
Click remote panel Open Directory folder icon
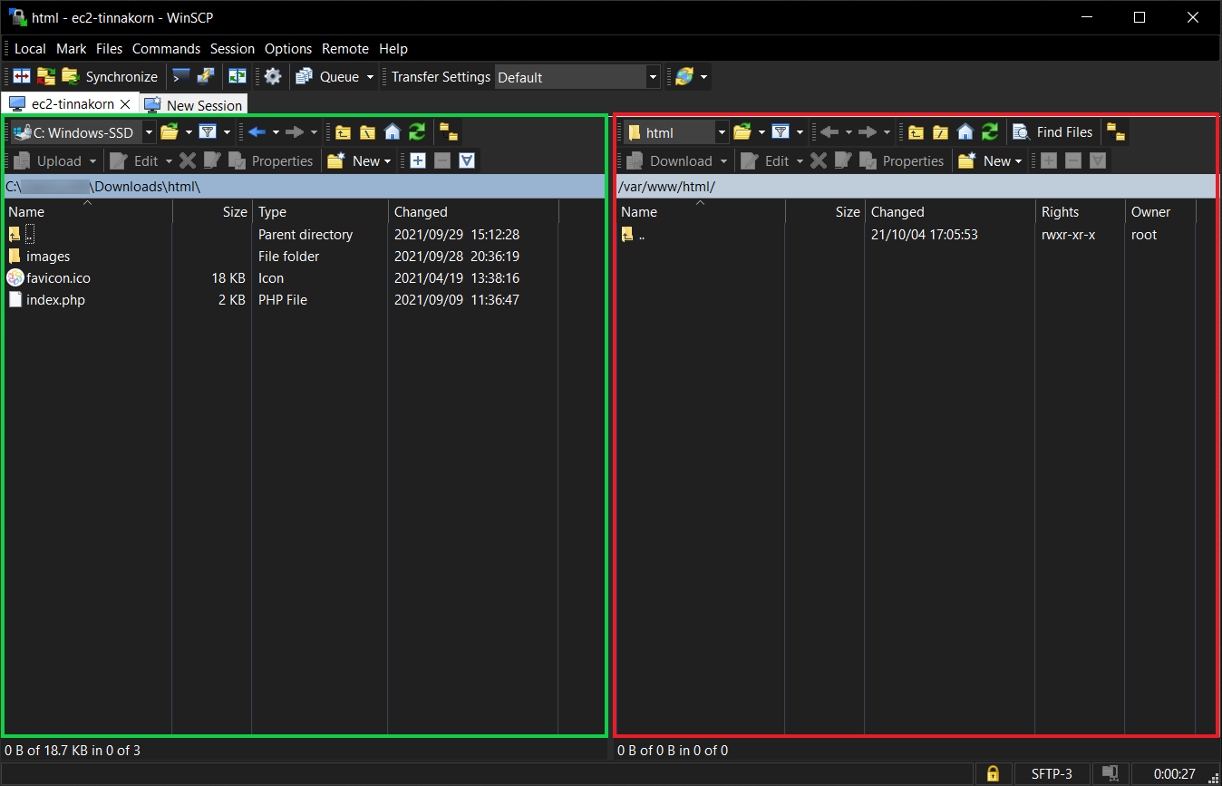[742, 132]
